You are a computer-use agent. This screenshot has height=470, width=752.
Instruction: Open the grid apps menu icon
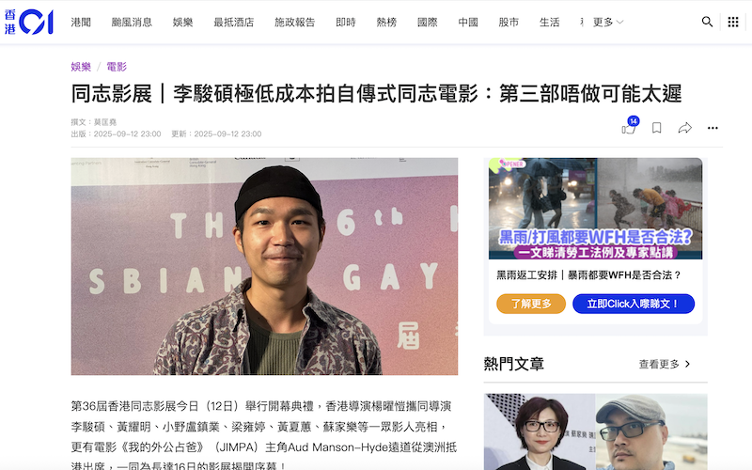733,22
